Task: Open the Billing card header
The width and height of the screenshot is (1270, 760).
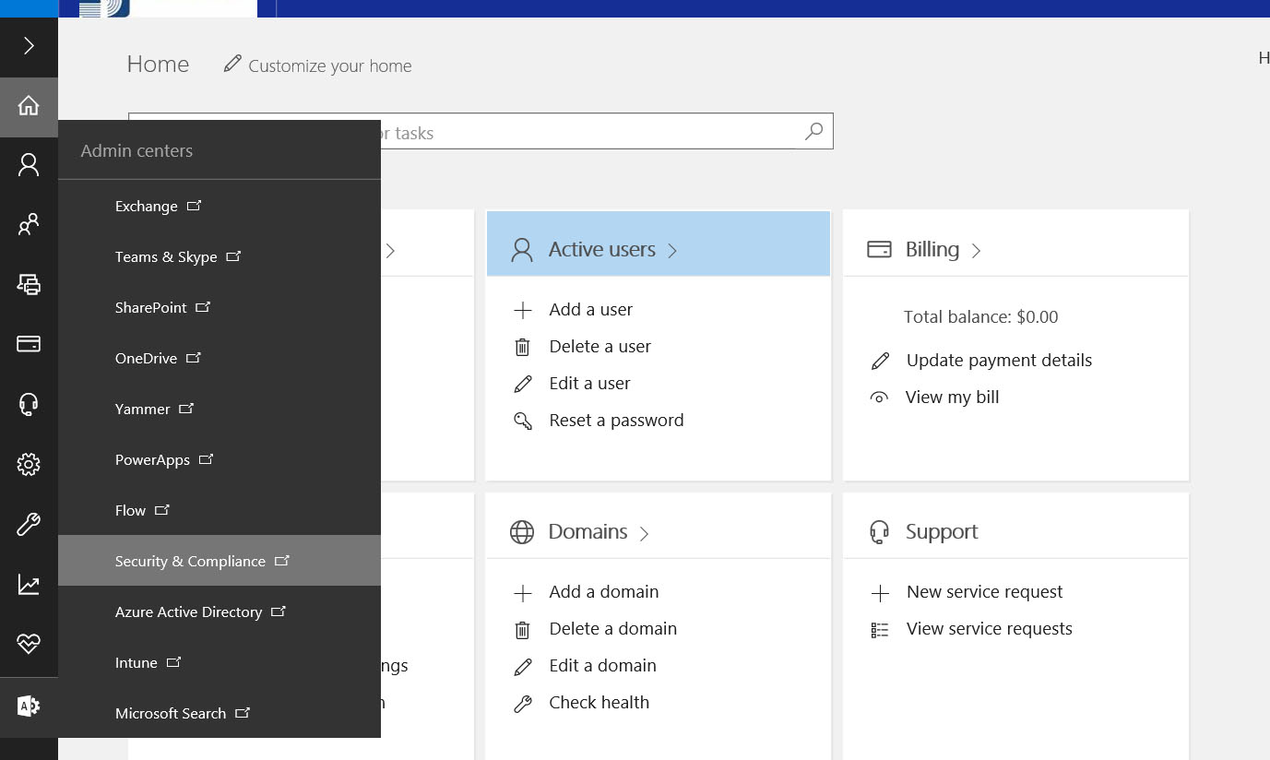Action: [x=1015, y=243]
